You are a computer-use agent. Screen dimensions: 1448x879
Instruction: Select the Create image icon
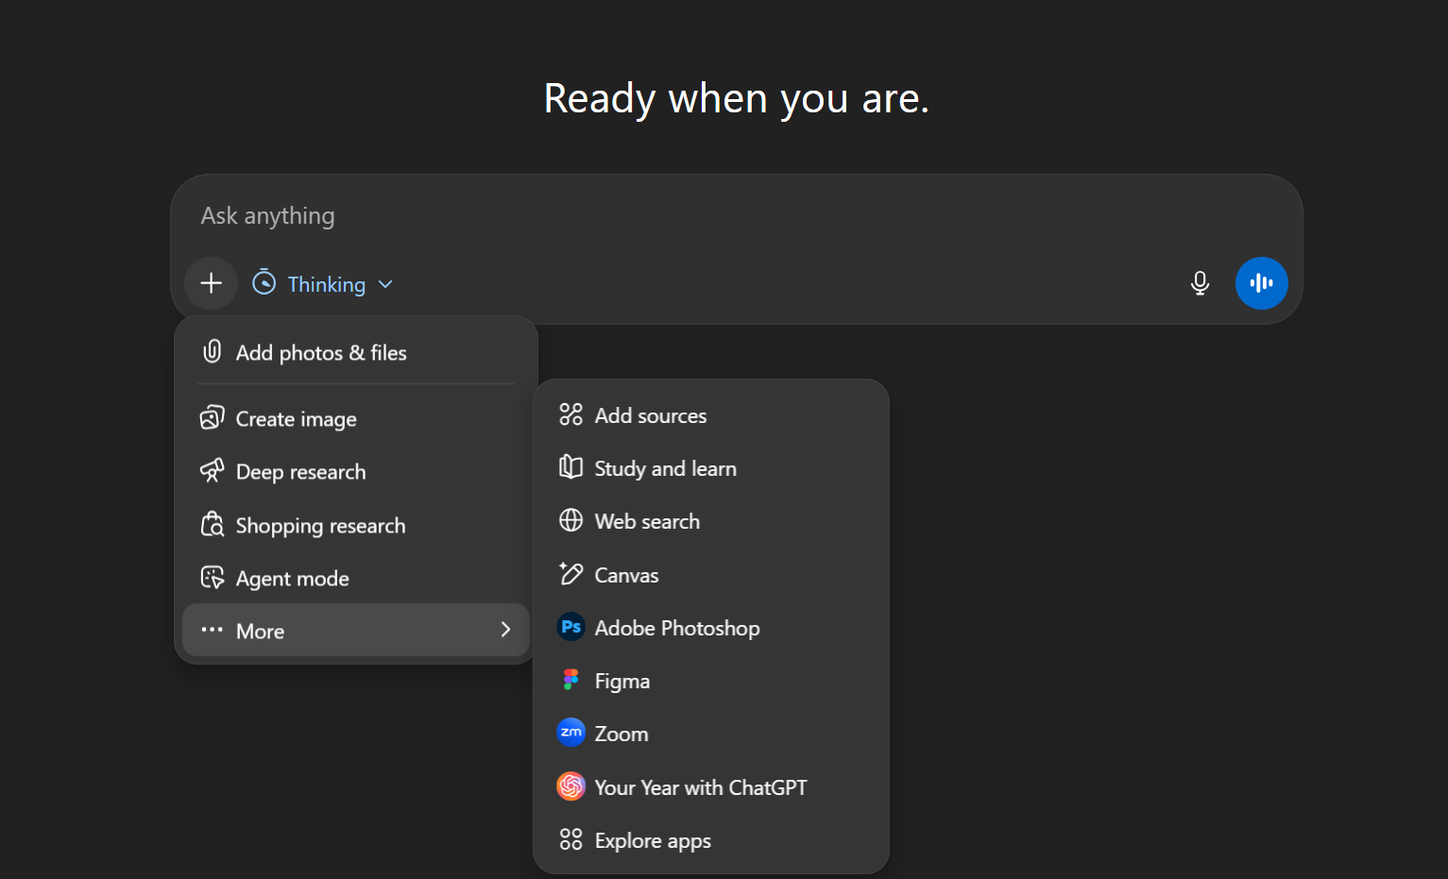click(213, 418)
